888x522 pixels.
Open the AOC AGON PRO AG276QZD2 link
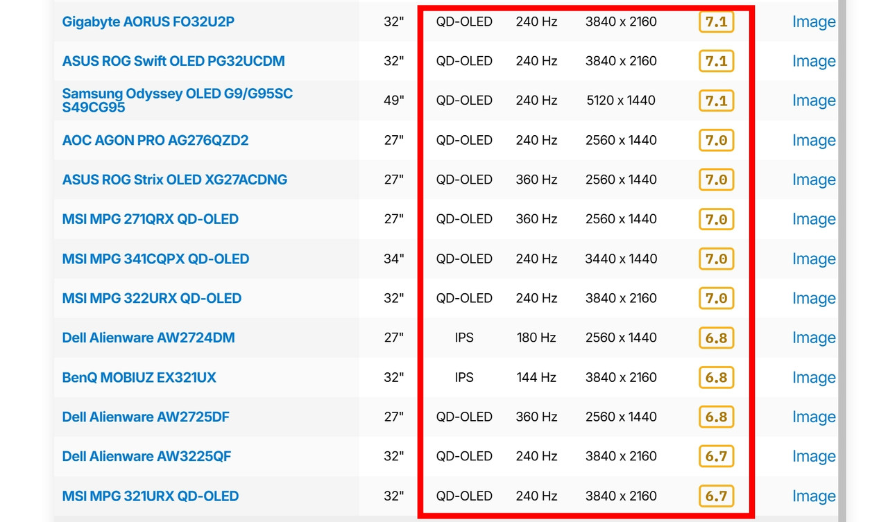[x=155, y=140]
